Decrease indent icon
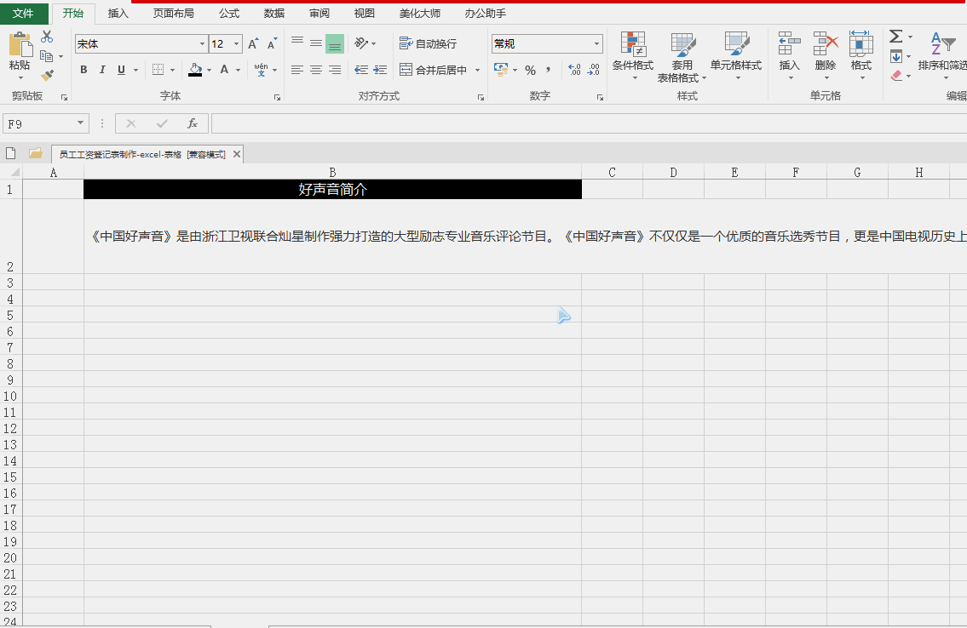Screen dimensions: 967x628 [361, 70]
